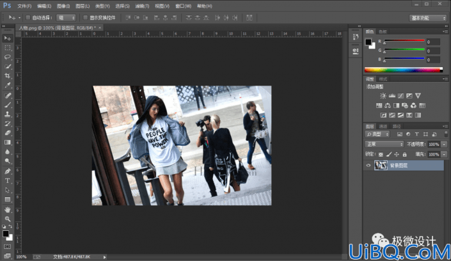Choose the Clone Stamp tool
451x261 pixels.
[8, 115]
